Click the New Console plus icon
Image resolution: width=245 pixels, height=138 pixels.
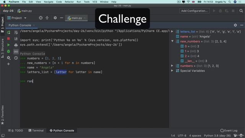tap(8, 64)
